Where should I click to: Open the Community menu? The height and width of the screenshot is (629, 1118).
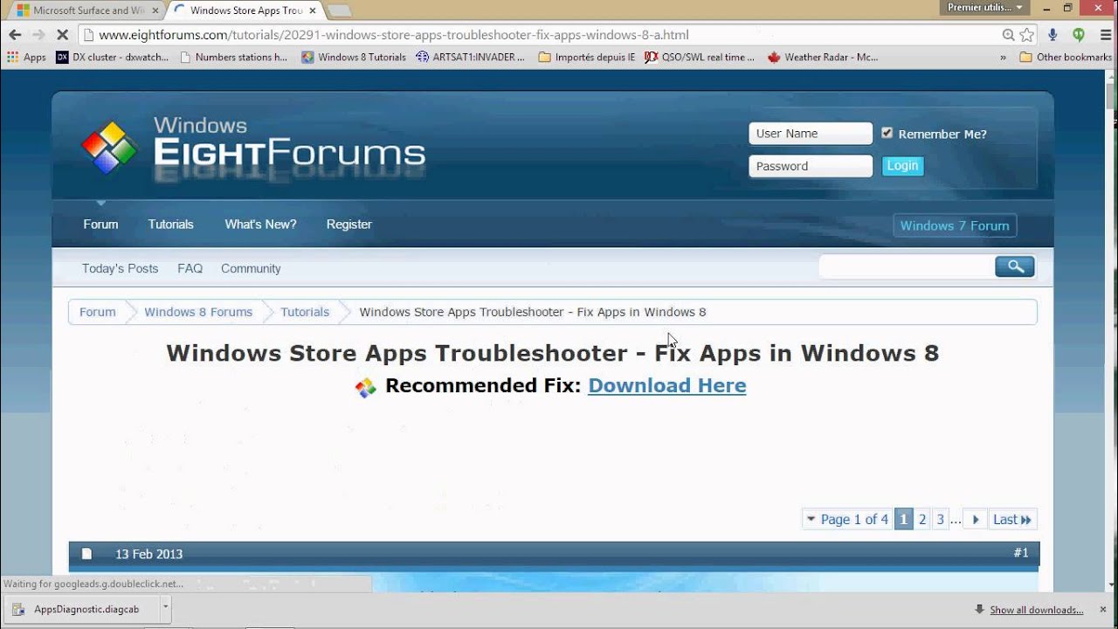tap(251, 268)
